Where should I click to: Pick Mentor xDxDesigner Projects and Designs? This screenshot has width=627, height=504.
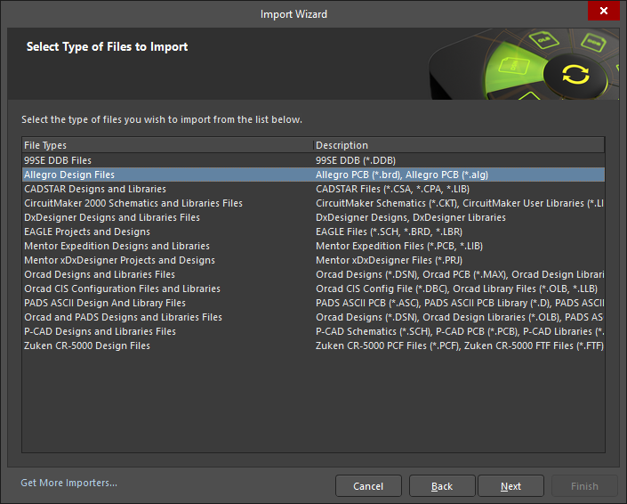[x=313, y=260]
